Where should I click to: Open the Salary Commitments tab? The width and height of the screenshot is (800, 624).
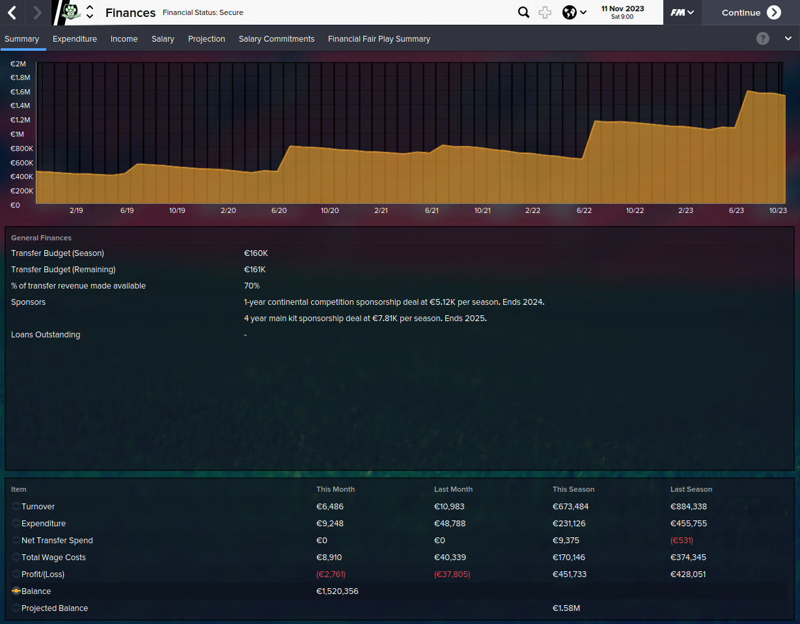(x=277, y=39)
